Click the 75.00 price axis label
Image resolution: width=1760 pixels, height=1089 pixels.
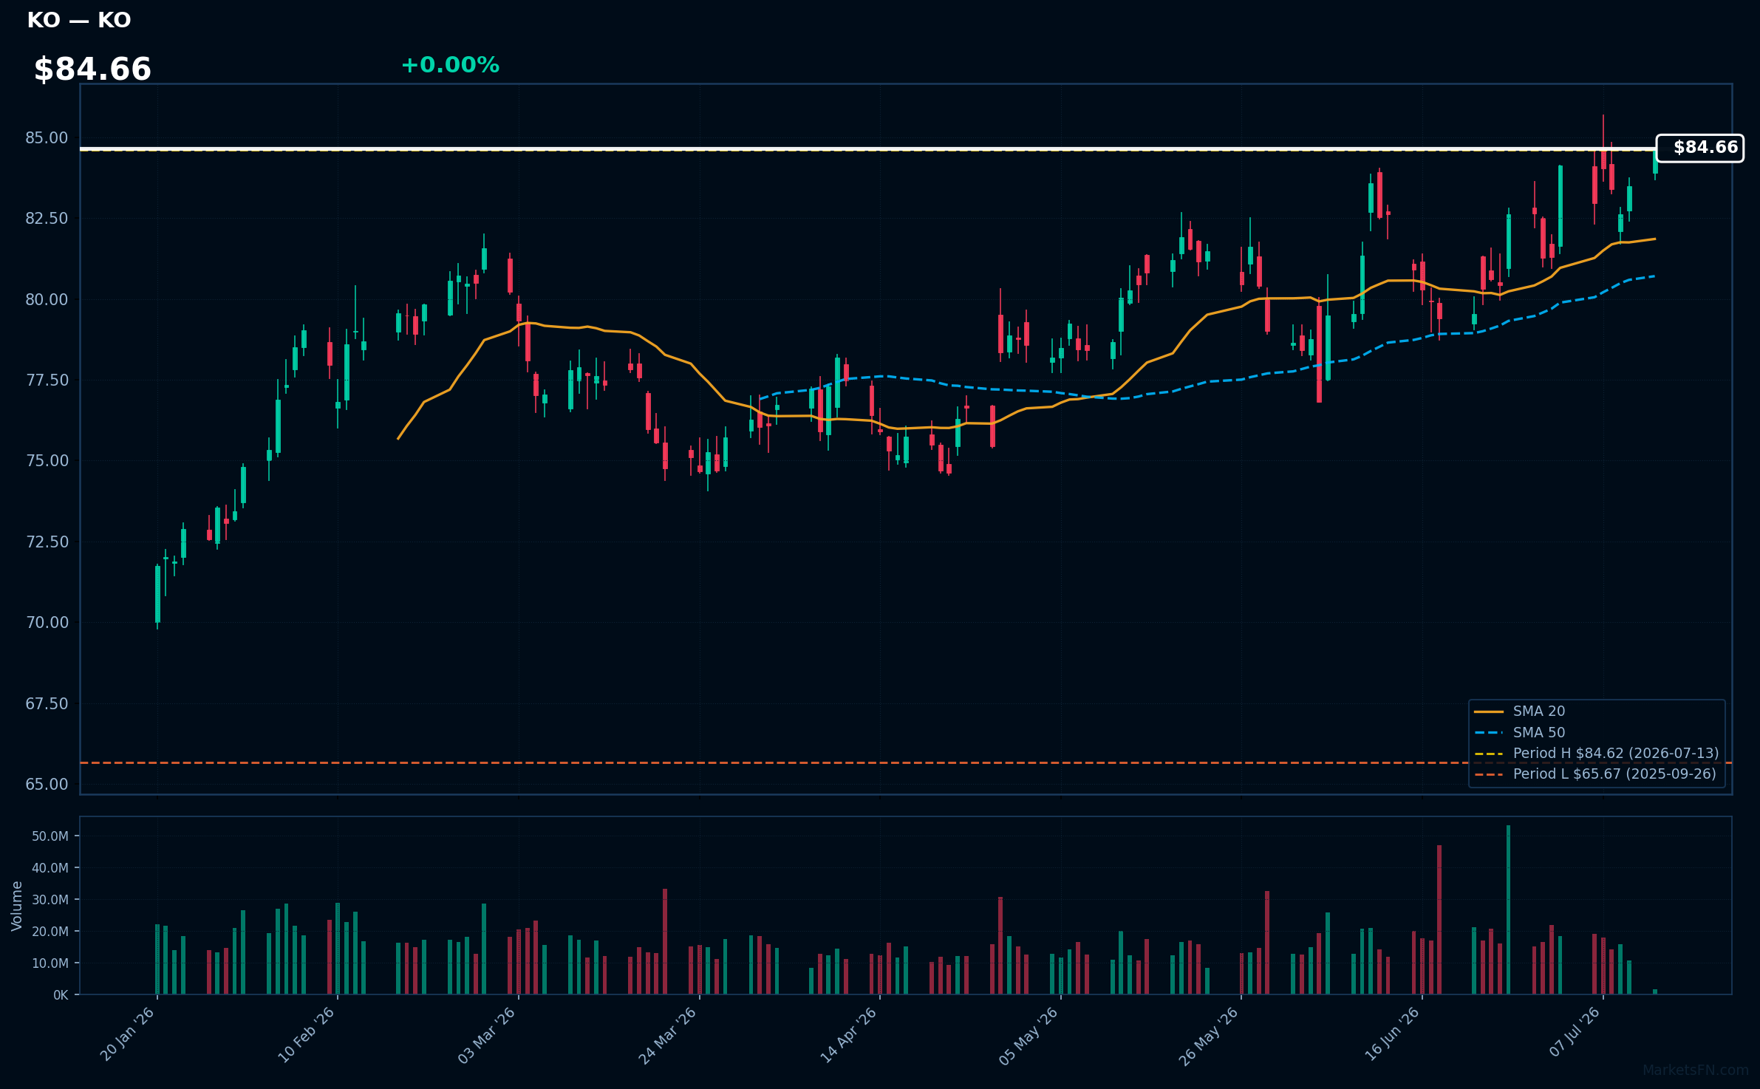point(47,461)
